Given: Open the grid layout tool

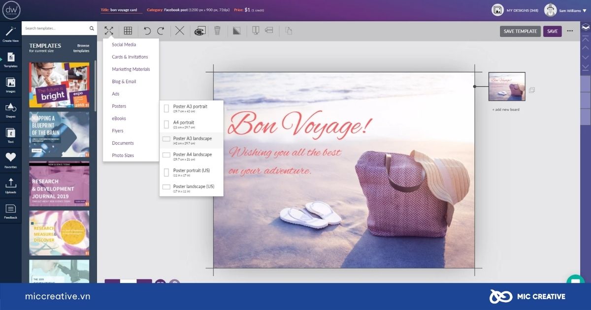Looking at the screenshot, I should [x=128, y=31].
